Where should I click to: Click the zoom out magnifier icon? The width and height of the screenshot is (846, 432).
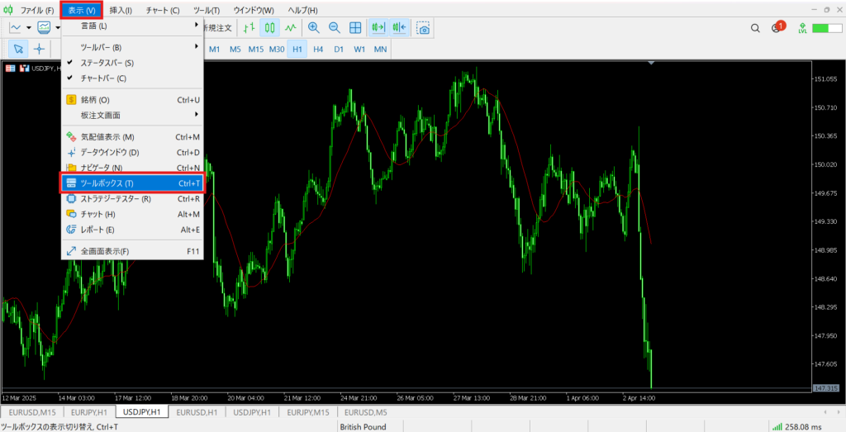335,28
